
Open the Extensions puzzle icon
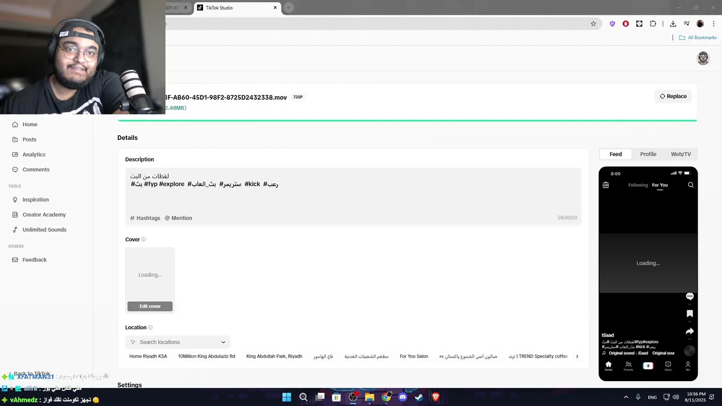653,24
